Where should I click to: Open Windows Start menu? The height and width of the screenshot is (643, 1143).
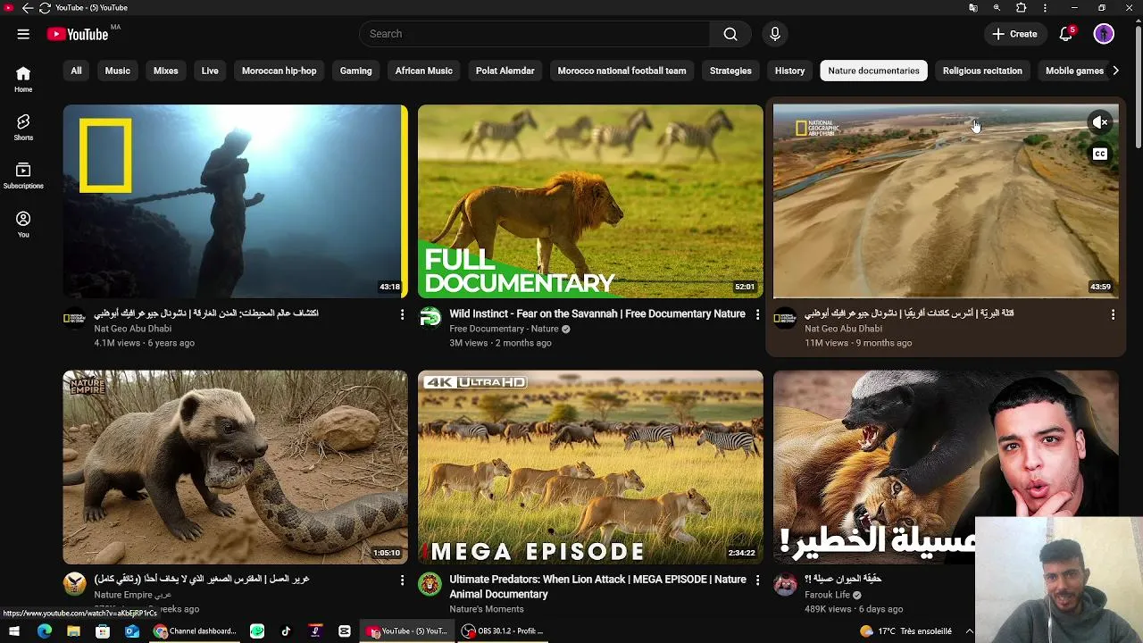pos(14,631)
